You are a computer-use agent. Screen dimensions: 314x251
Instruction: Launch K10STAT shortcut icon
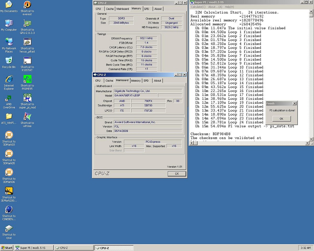tap(27, 60)
